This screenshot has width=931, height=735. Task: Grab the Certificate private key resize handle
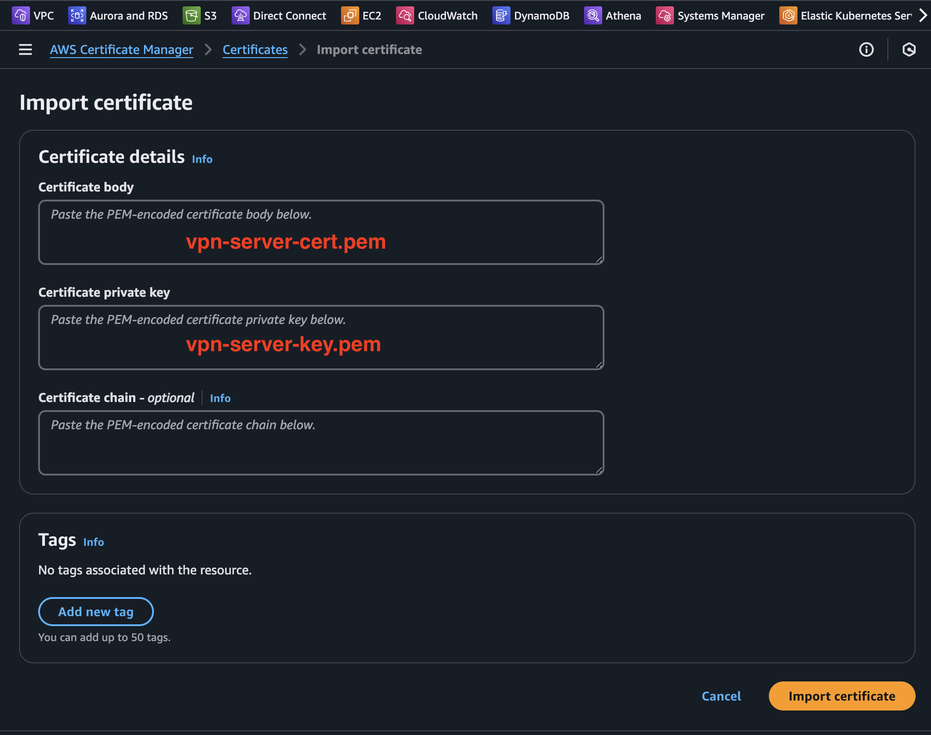[599, 365]
